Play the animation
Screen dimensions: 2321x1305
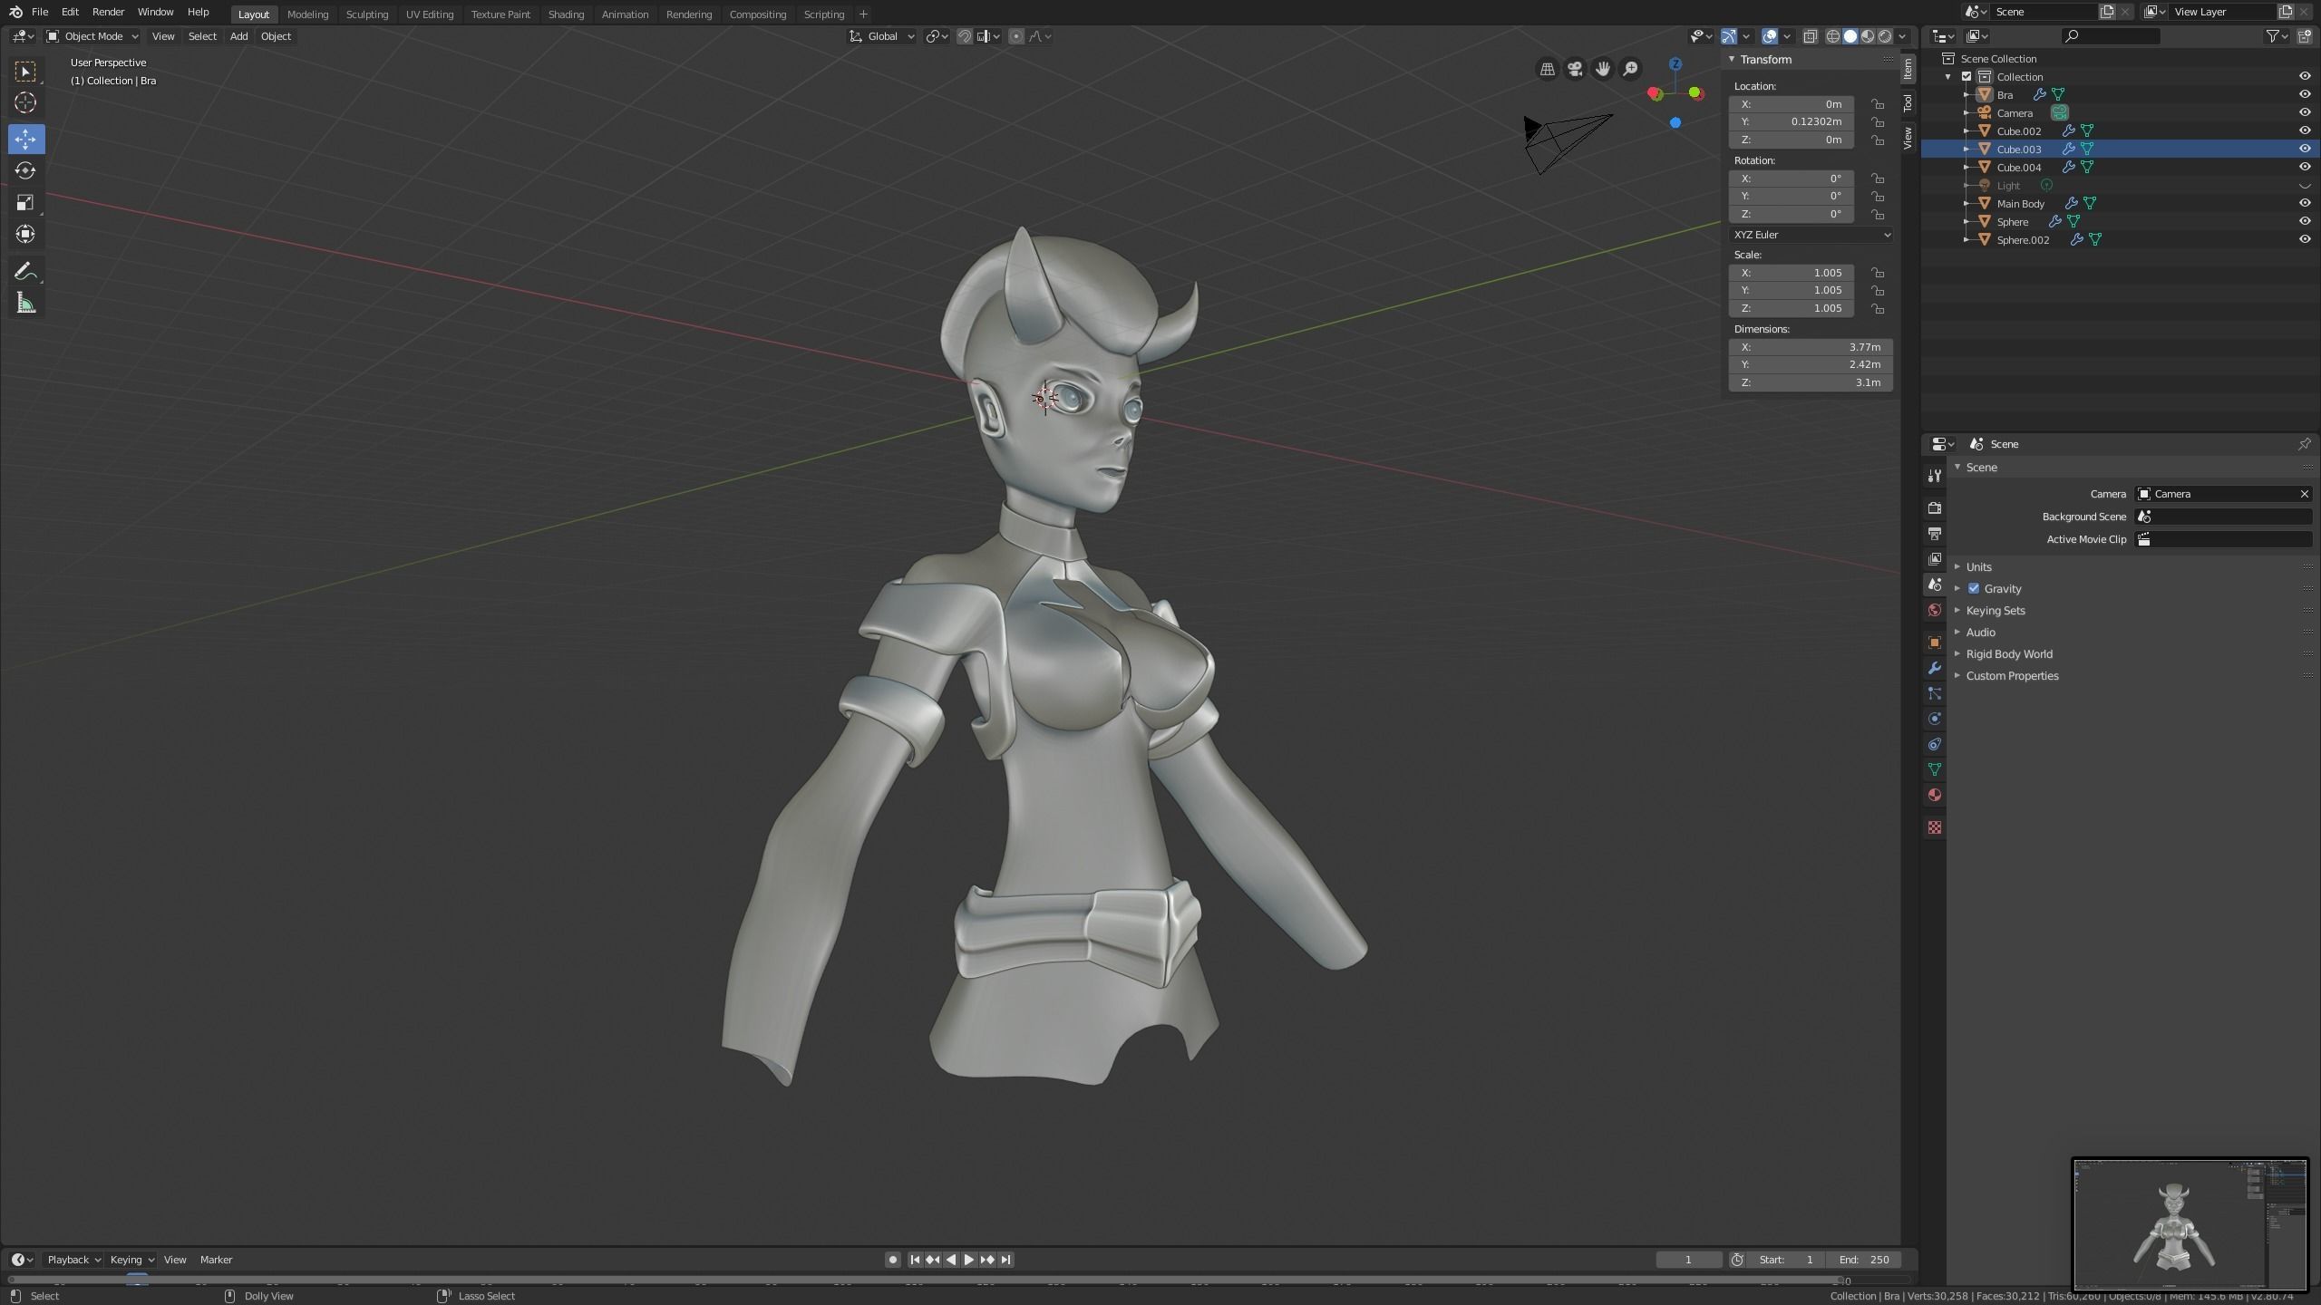point(969,1260)
